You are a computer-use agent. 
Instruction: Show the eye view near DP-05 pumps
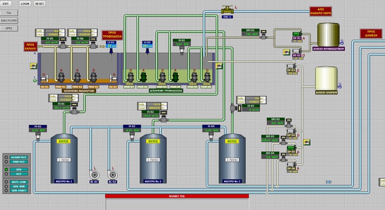pos(306,142)
